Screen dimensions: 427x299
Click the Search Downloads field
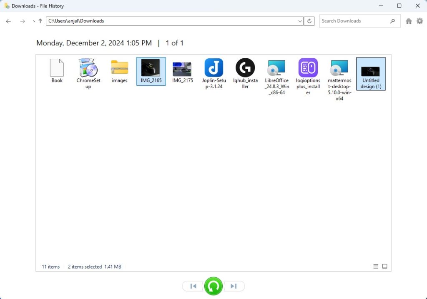pos(357,21)
